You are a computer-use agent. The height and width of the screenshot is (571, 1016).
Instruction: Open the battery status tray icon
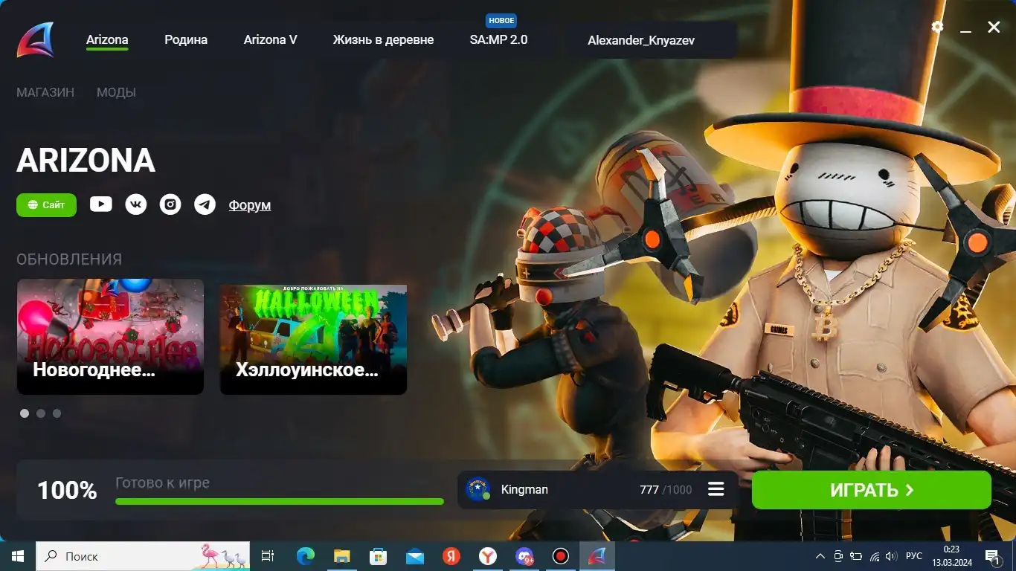[856, 556]
